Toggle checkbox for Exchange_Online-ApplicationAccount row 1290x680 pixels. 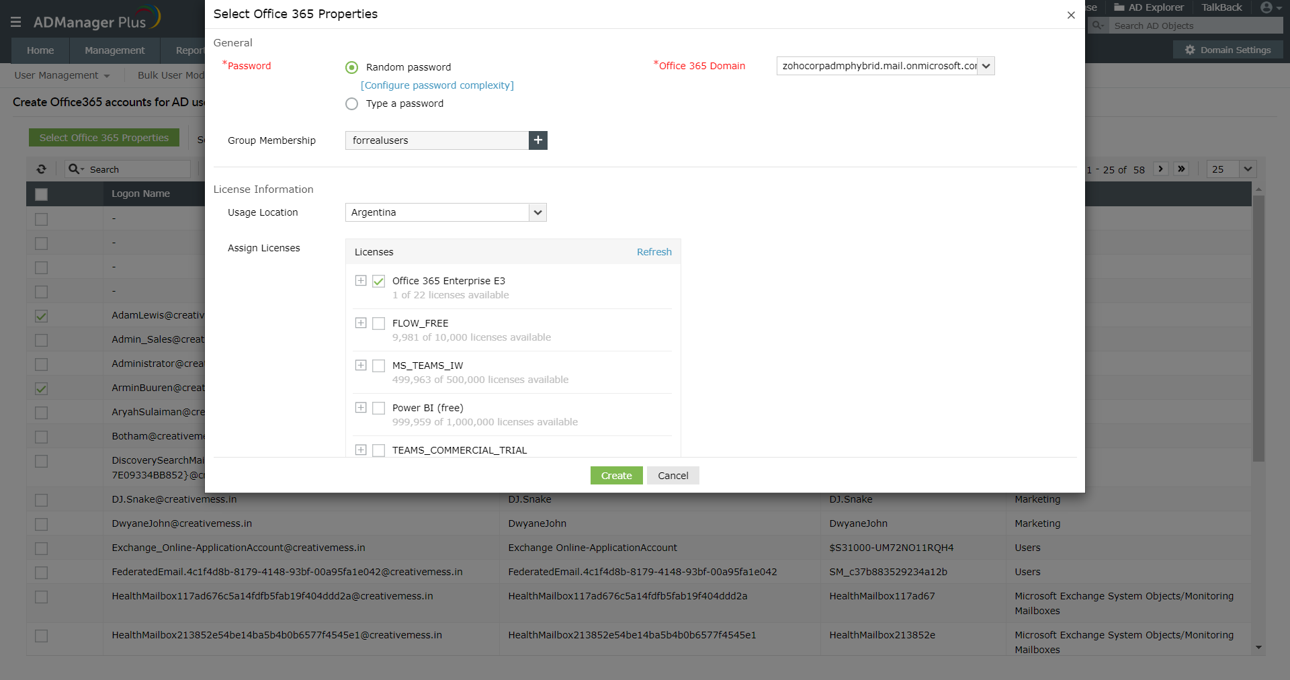click(x=42, y=548)
